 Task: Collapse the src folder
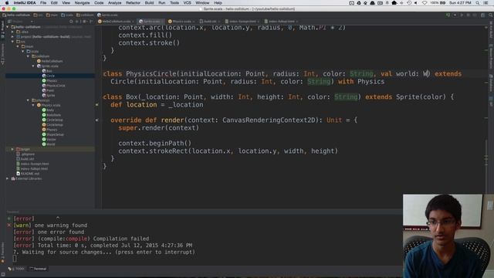point(12,42)
